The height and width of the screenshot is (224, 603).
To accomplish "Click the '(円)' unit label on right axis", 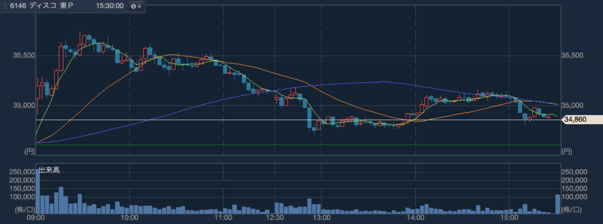I will (x=566, y=152).
